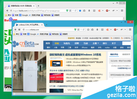Viewport: 137px width, 99px height.
Task: Click cnBeta site search box
Action: (x=126, y=43)
